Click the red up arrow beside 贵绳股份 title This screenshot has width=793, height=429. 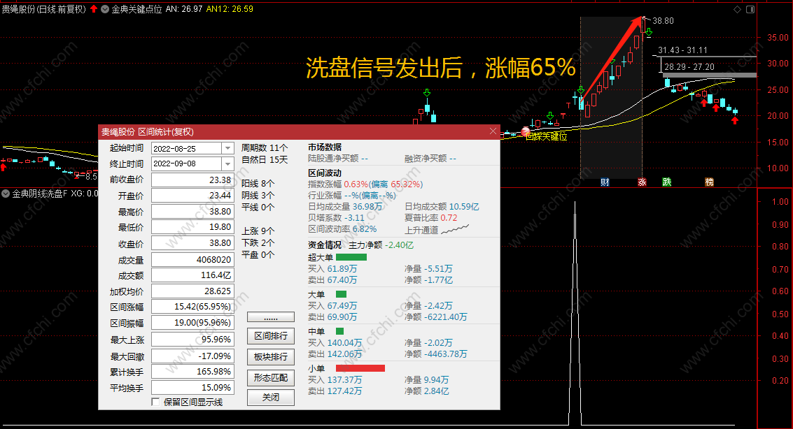(x=94, y=8)
